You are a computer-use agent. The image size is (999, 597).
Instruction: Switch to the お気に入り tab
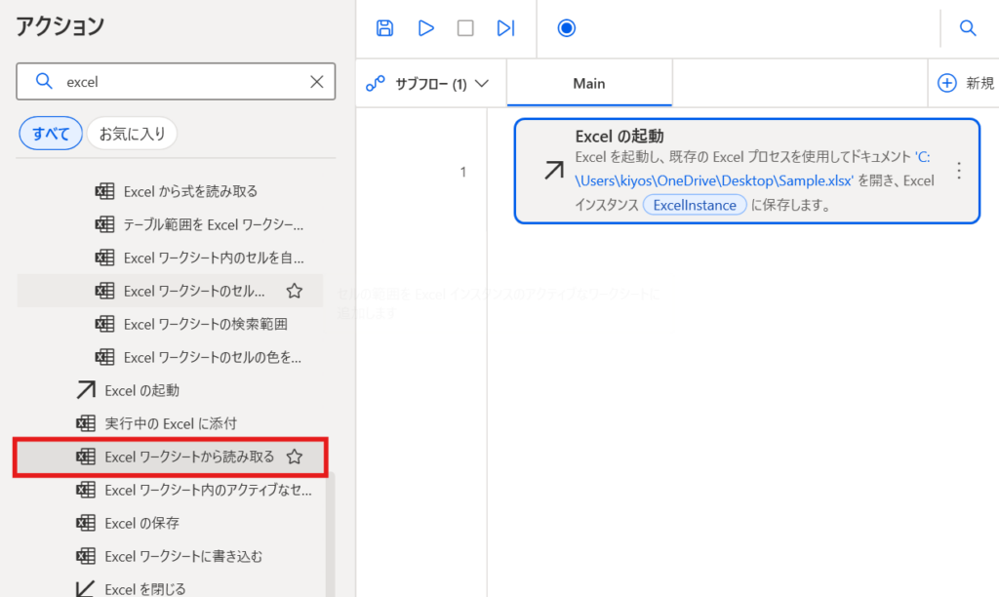pyautogui.click(x=132, y=134)
